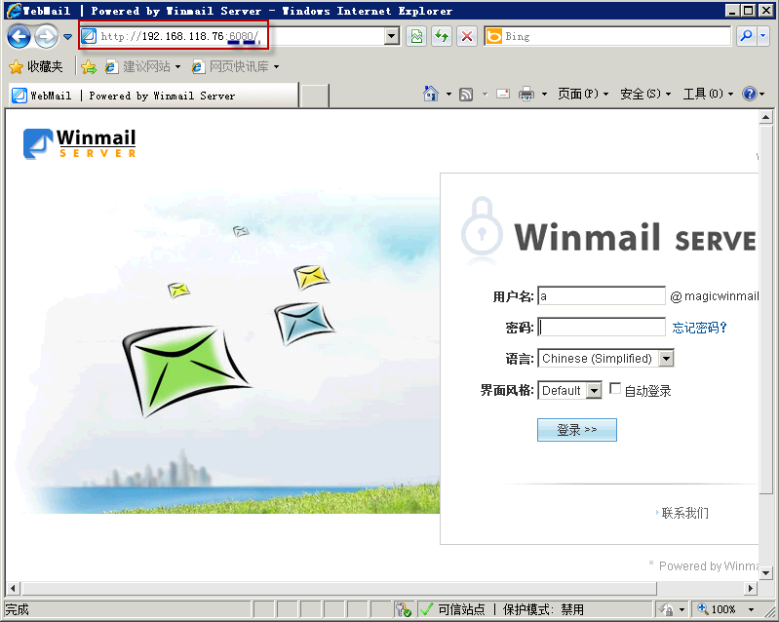Image resolution: width=779 pixels, height=622 pixels.
Task: Click the Compatibility View icon
Action: pos(416,36)
